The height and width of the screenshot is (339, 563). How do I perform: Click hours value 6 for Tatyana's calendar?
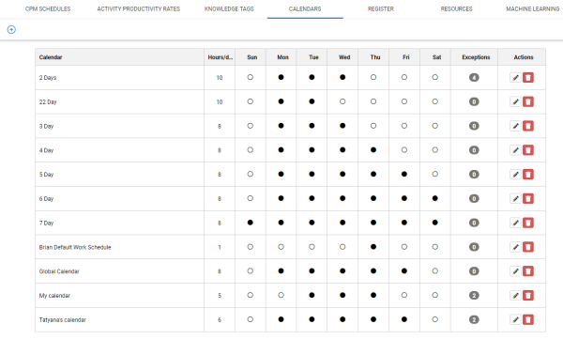(220, 319)
